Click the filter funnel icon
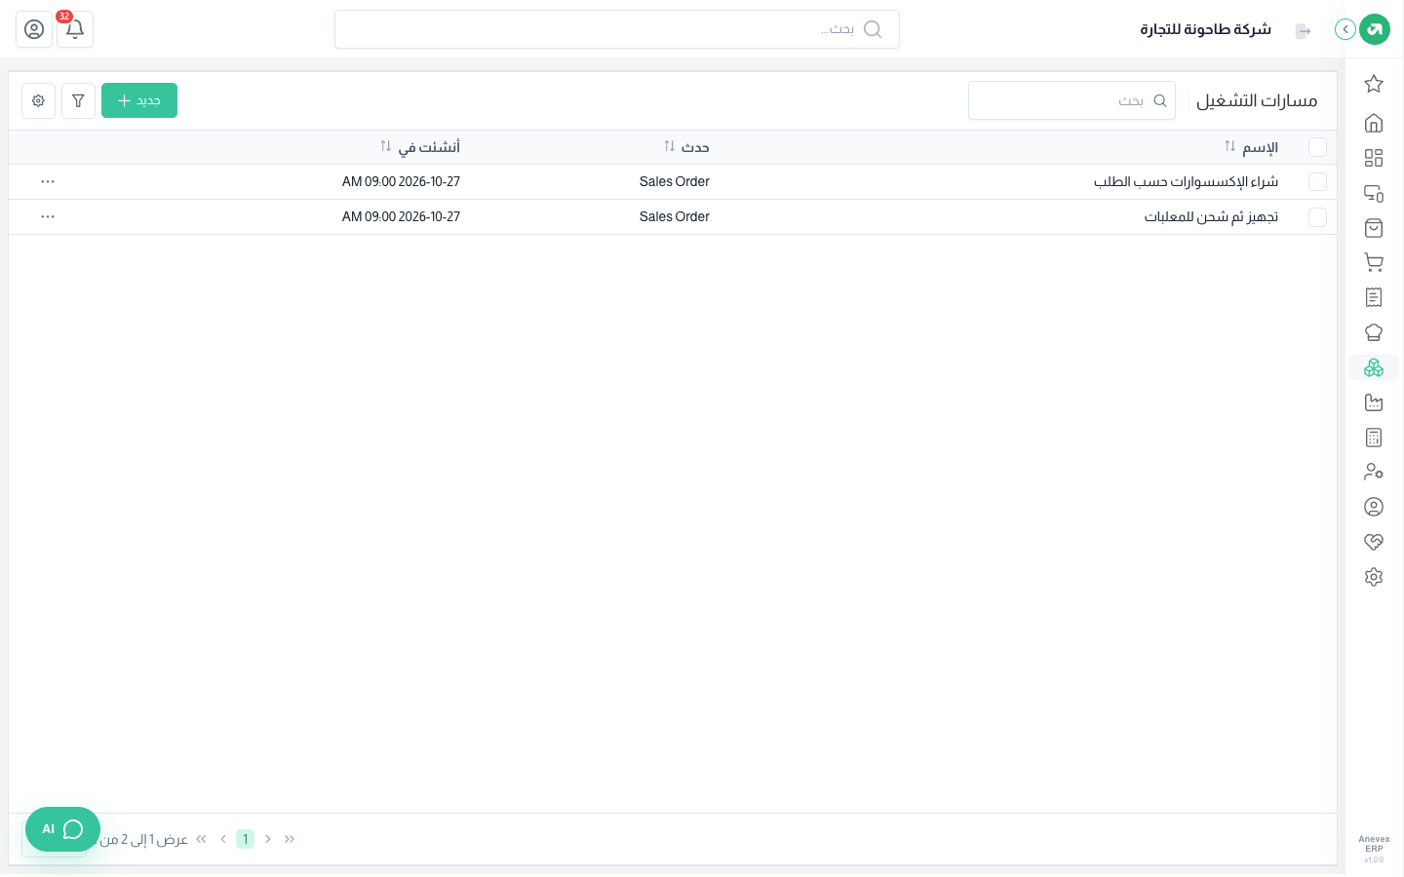The height and width of the screenshot is (877, 1404). click(x=78, y=100)
